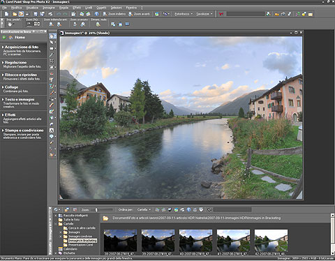Open the Immagine menu

click(49, 8)
